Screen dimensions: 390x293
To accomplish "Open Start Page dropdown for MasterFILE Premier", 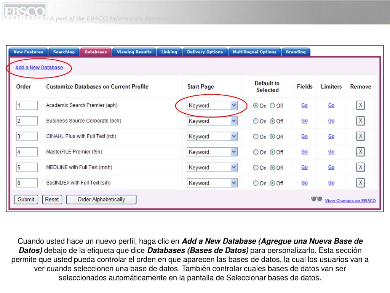I will 212,152.
